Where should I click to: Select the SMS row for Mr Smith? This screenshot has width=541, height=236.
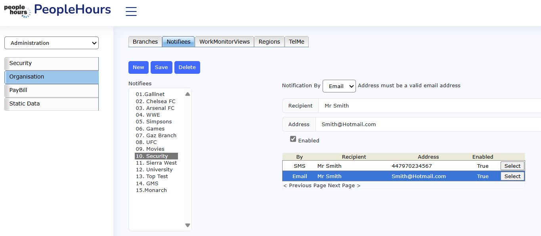512,166
